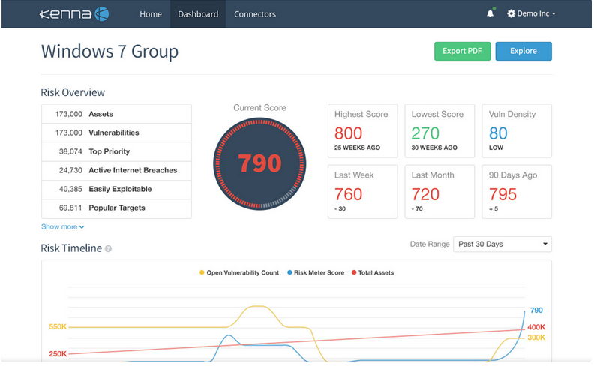597x375 pixels.
Task: Click the Export PDF button
Action: [463, 51]
